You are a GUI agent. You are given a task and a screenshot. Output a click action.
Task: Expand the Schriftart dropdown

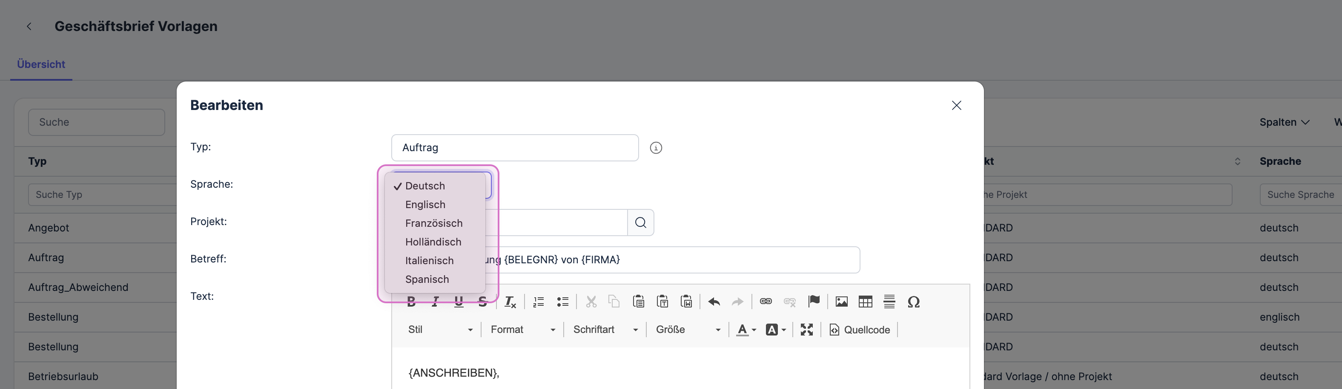pos(605,330)
